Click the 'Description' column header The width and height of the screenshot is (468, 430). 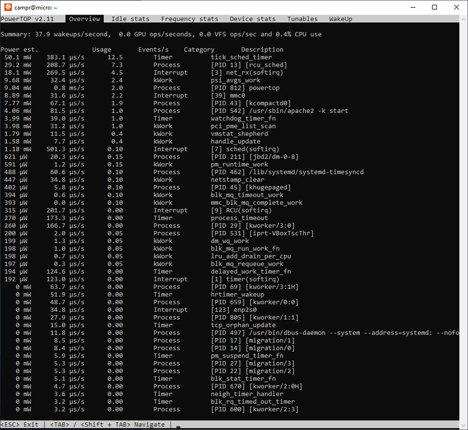[262, 50]
